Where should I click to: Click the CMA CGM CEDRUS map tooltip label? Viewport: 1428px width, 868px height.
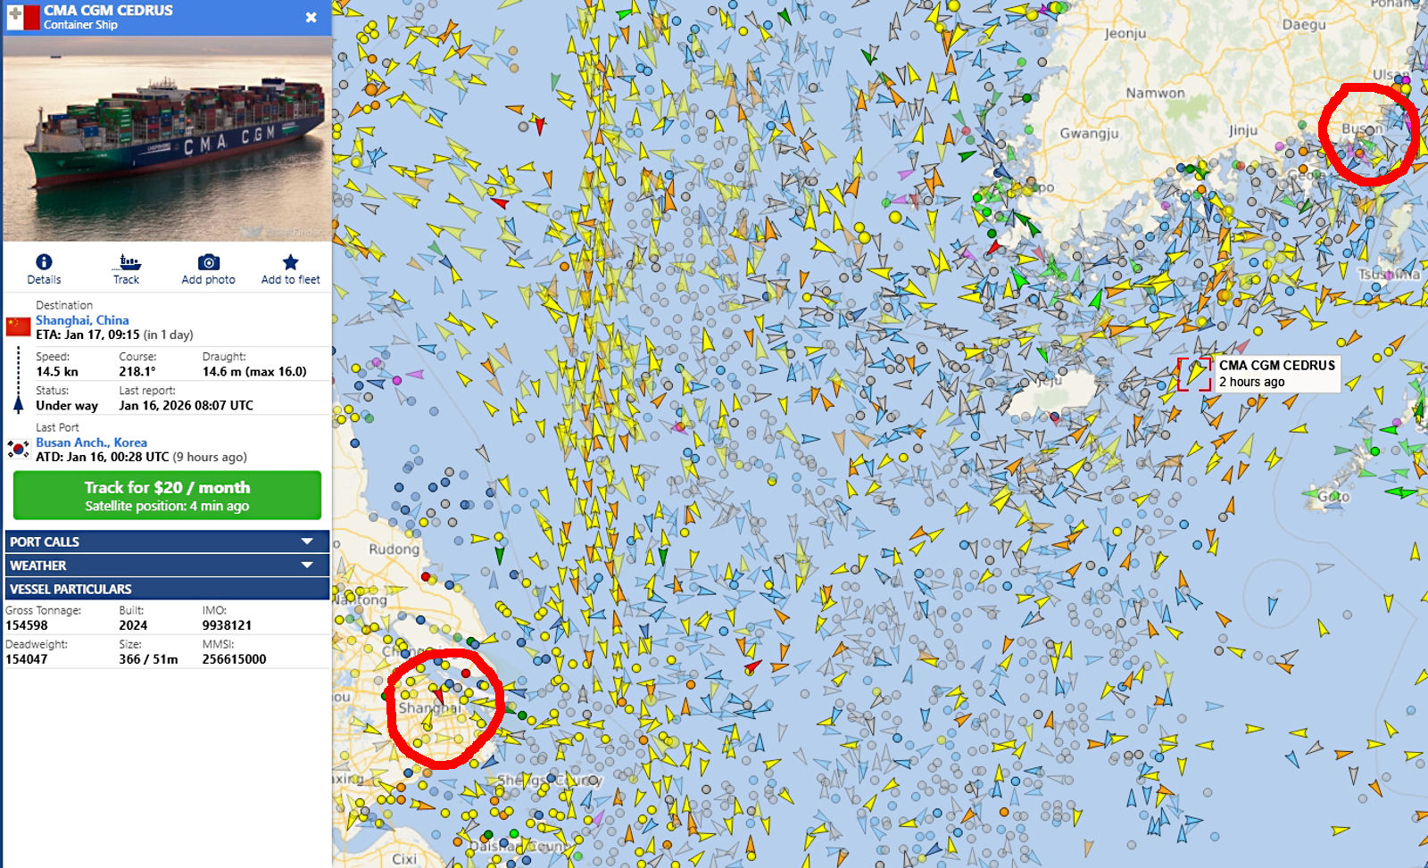1276,373
